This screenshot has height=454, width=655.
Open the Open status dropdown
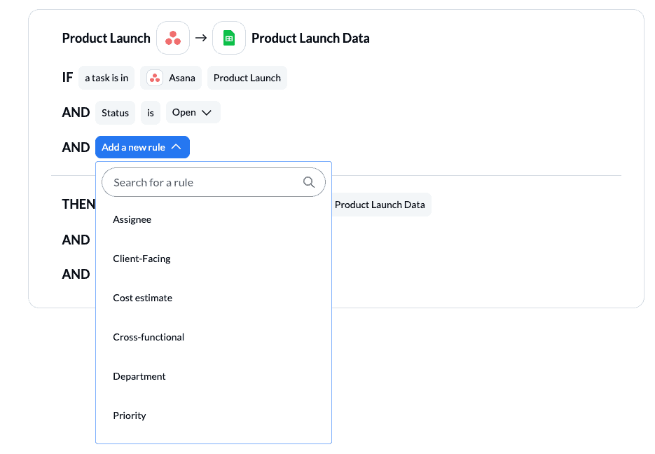tap(193, 112)
